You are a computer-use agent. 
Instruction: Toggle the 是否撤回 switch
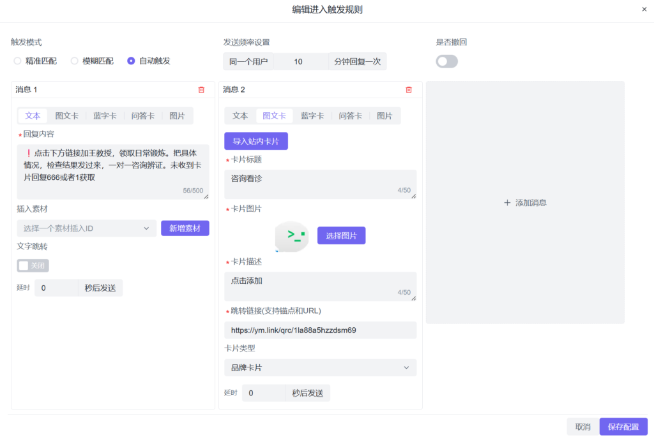pos(446,61)
